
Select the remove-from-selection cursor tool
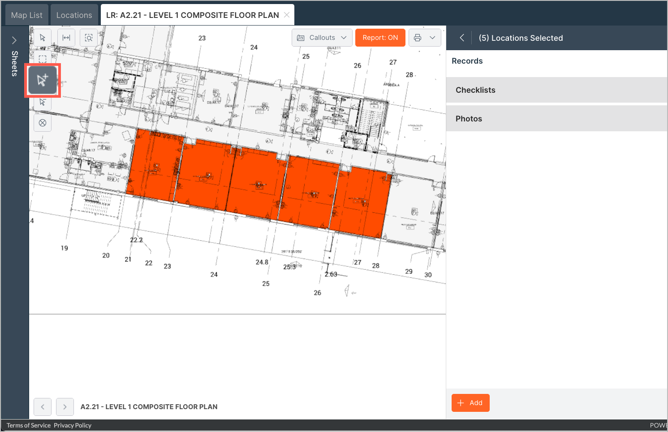(43, 102)
